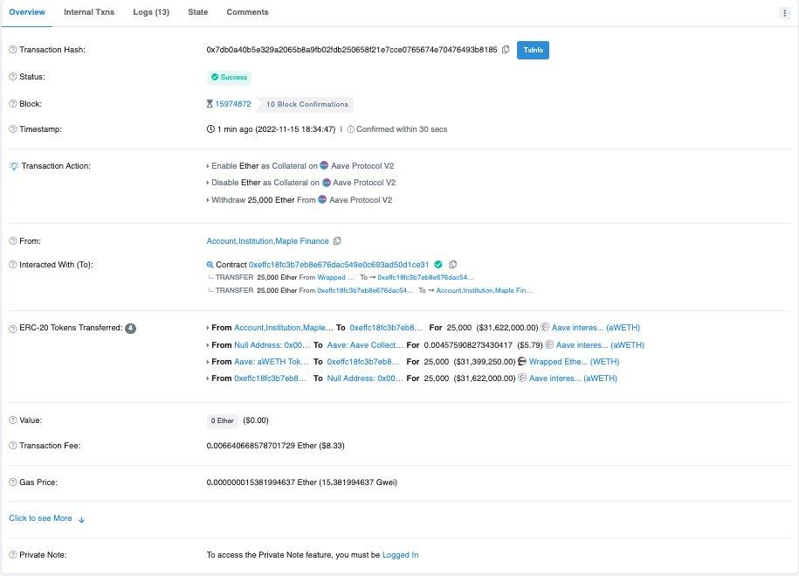
Task: Open the contract address 0xeffc18fc3b7eb8e676dac549e0c693ad50d1ce31
Action: (x=339, y=265)
